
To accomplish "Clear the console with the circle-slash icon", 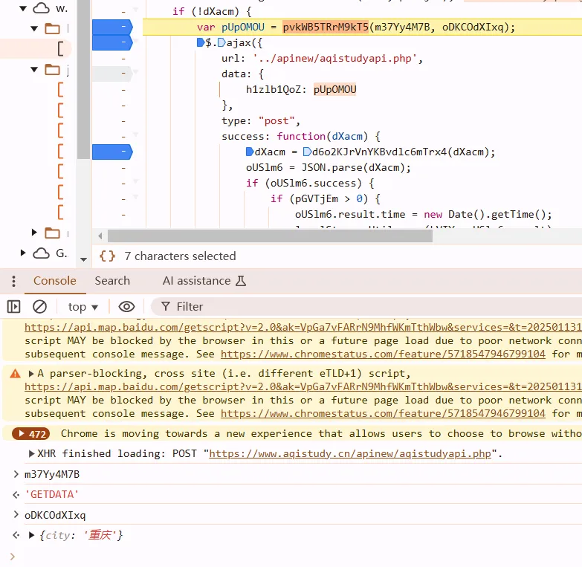I will coord(39,307).
